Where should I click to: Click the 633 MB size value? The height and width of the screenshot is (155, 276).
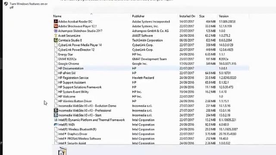[210, 40]
